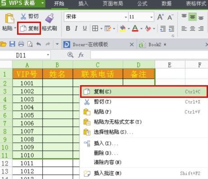Click the Undo arrow icon

(x=39, y=44)
